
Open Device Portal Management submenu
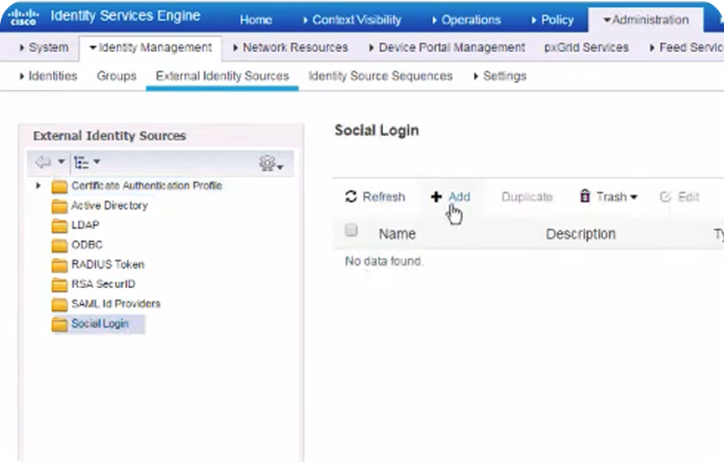point(447,48)
